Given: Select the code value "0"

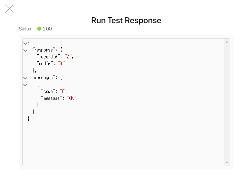Looking at the screenshot, I should coord(64,91).
